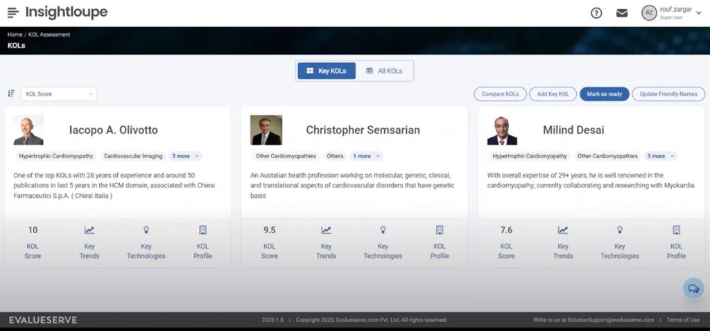Click the Add Key KOL button

[x=553, y=94]
